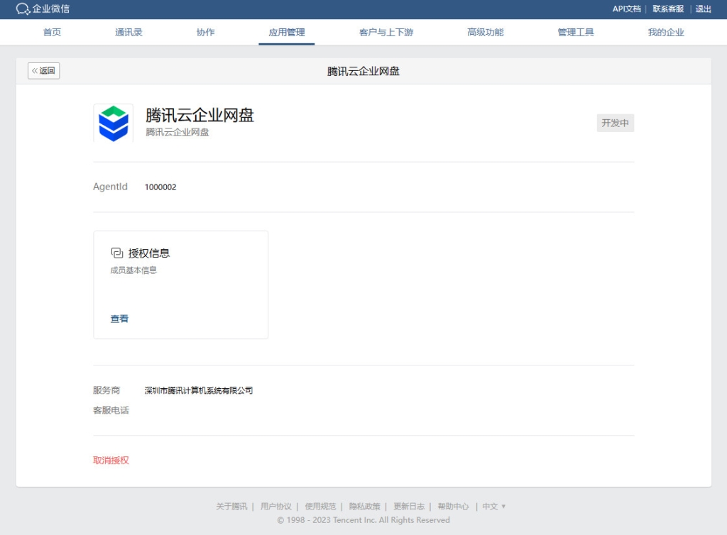Click the 联系客服 link
This screenshot has height=535, width=727.
click(668, 9)
